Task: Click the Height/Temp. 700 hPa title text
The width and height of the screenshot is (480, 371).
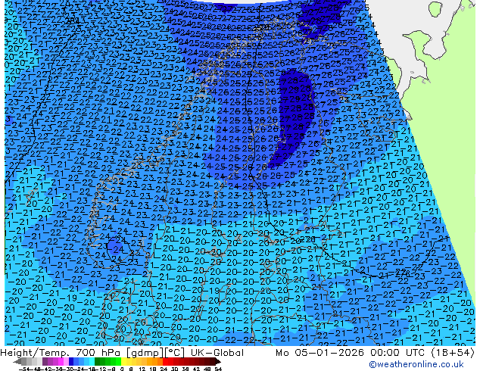Action: 61,353
